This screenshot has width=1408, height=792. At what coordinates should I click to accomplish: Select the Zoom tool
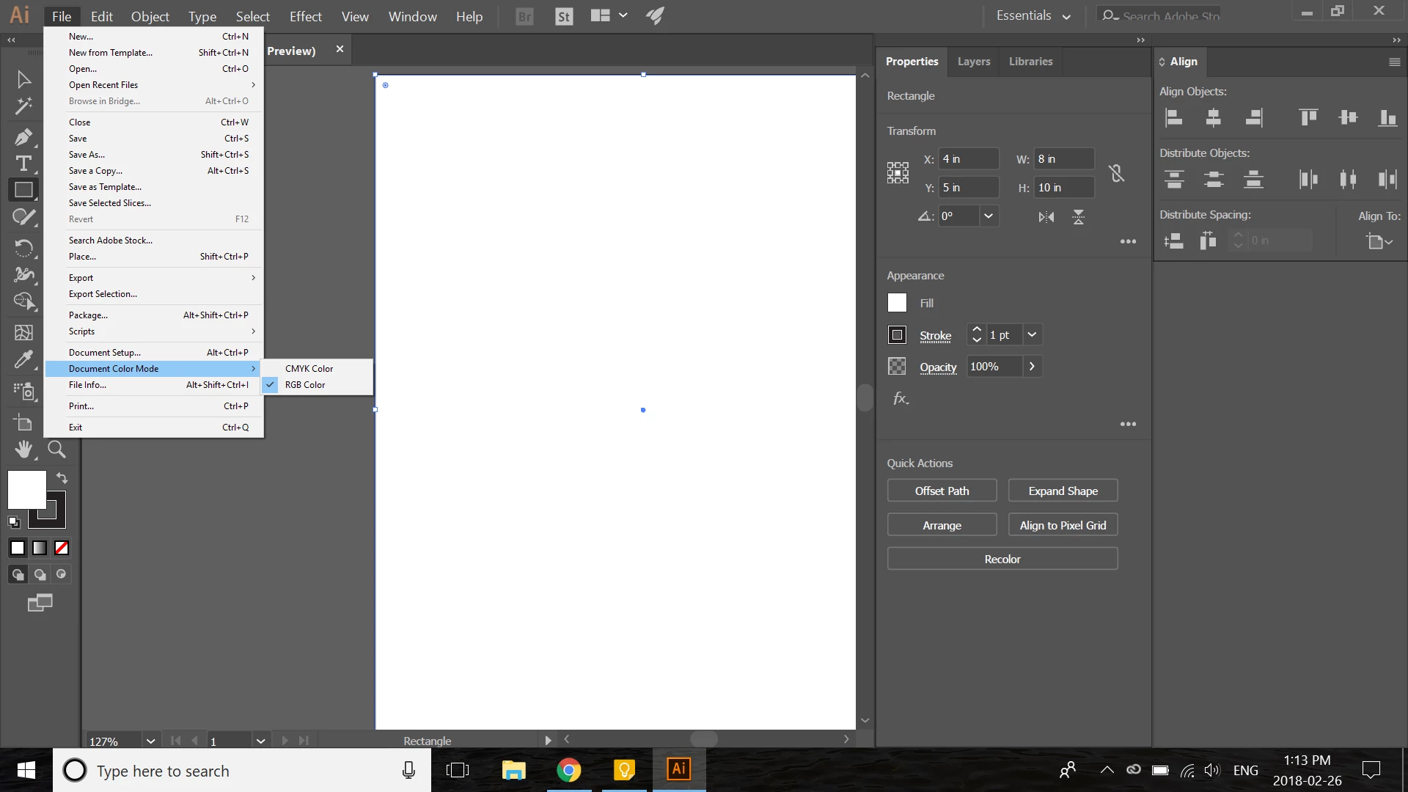pos(56,449)
